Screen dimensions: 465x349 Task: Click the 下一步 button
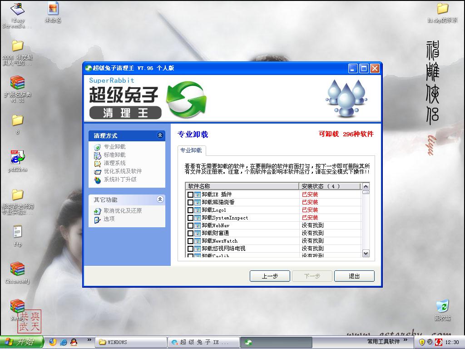pyautogui.click(x=312, y=276)
